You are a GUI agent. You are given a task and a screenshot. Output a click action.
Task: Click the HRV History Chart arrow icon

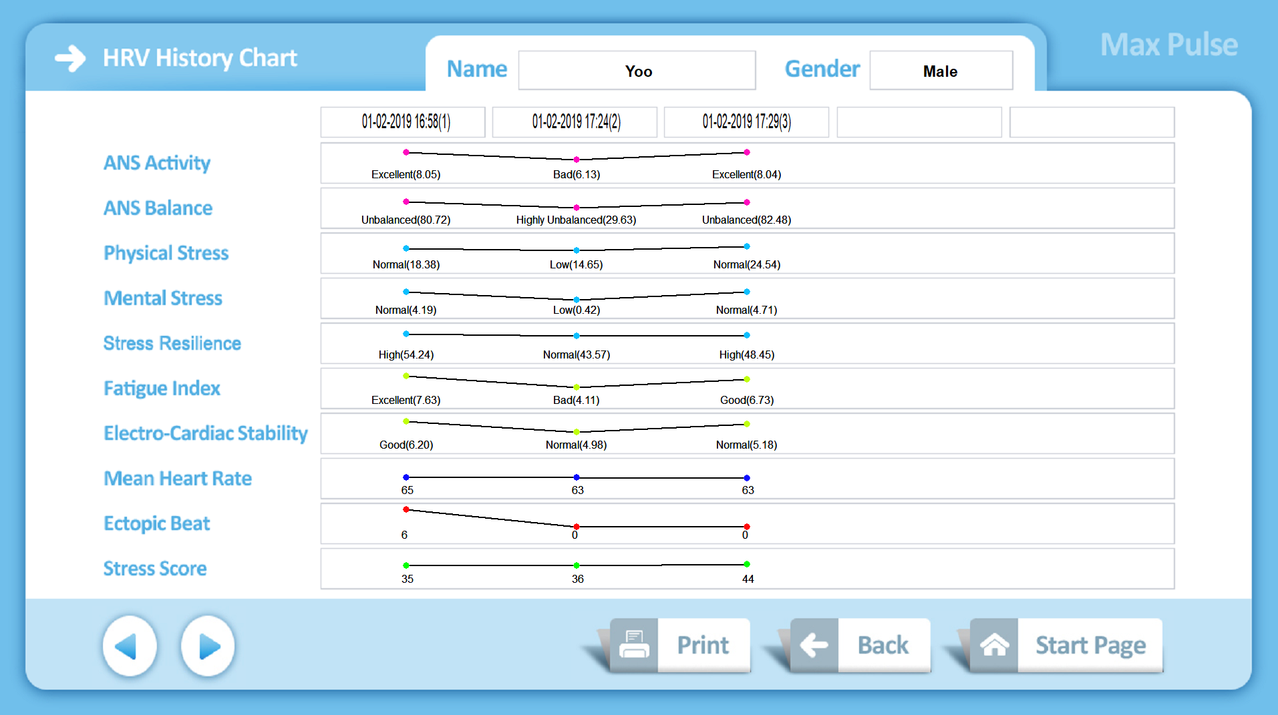[70, 58]
